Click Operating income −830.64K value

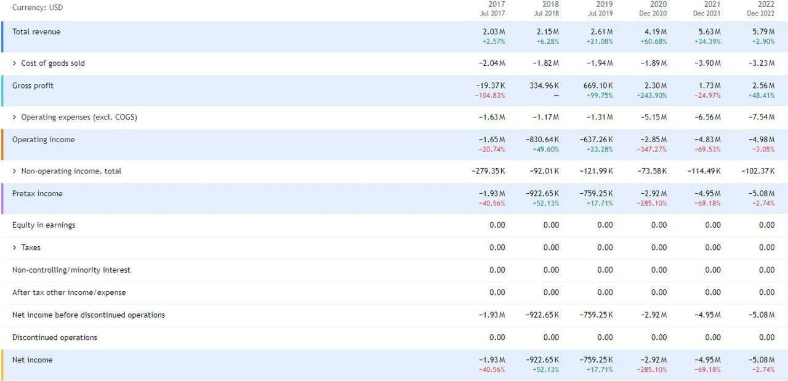[542, 140]
